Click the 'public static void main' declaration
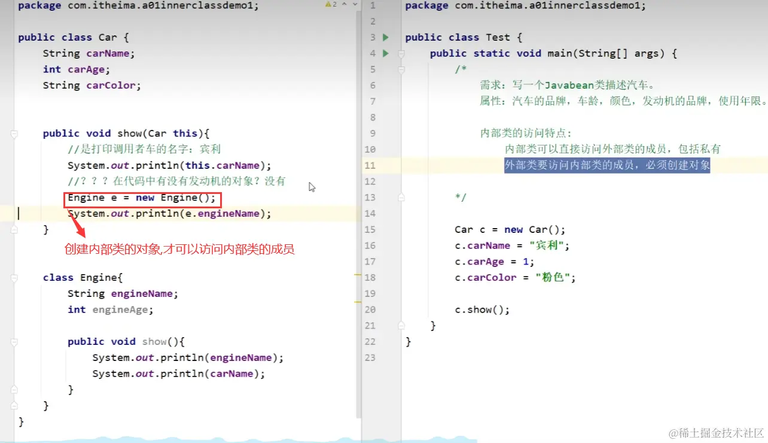768x443 pixels. (x=553, y=53)
